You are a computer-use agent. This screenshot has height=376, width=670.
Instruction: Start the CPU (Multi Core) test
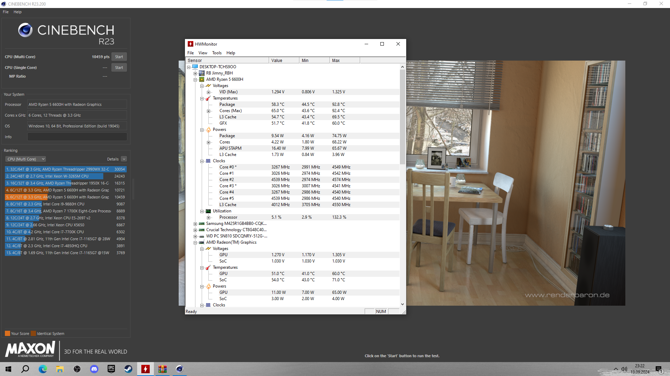click(119, 57)
